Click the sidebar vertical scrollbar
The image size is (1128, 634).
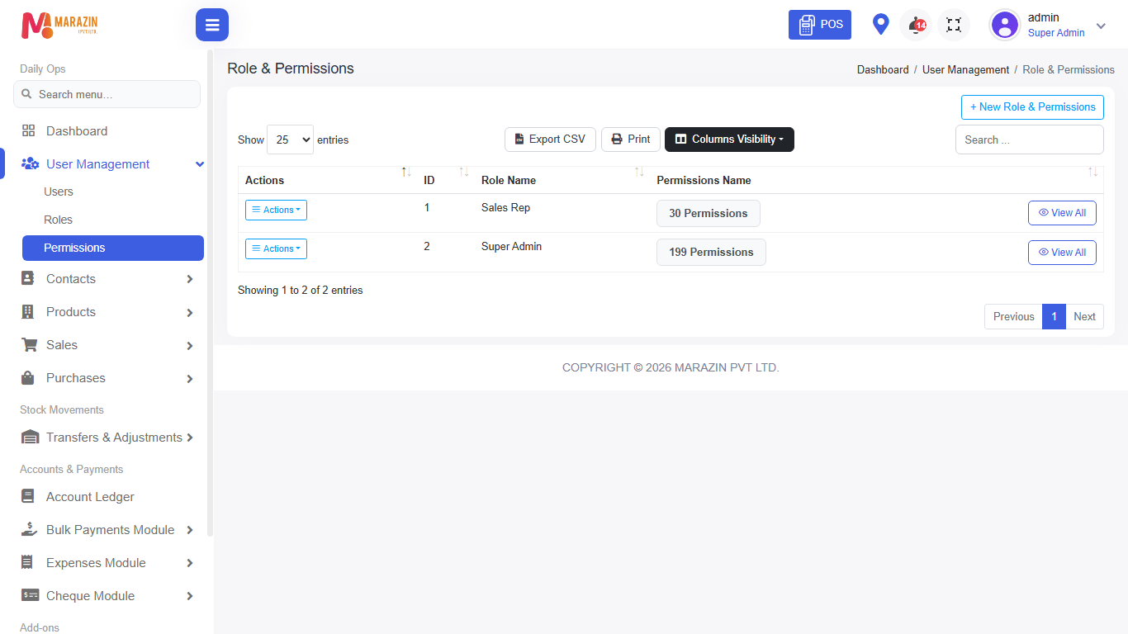210,293
